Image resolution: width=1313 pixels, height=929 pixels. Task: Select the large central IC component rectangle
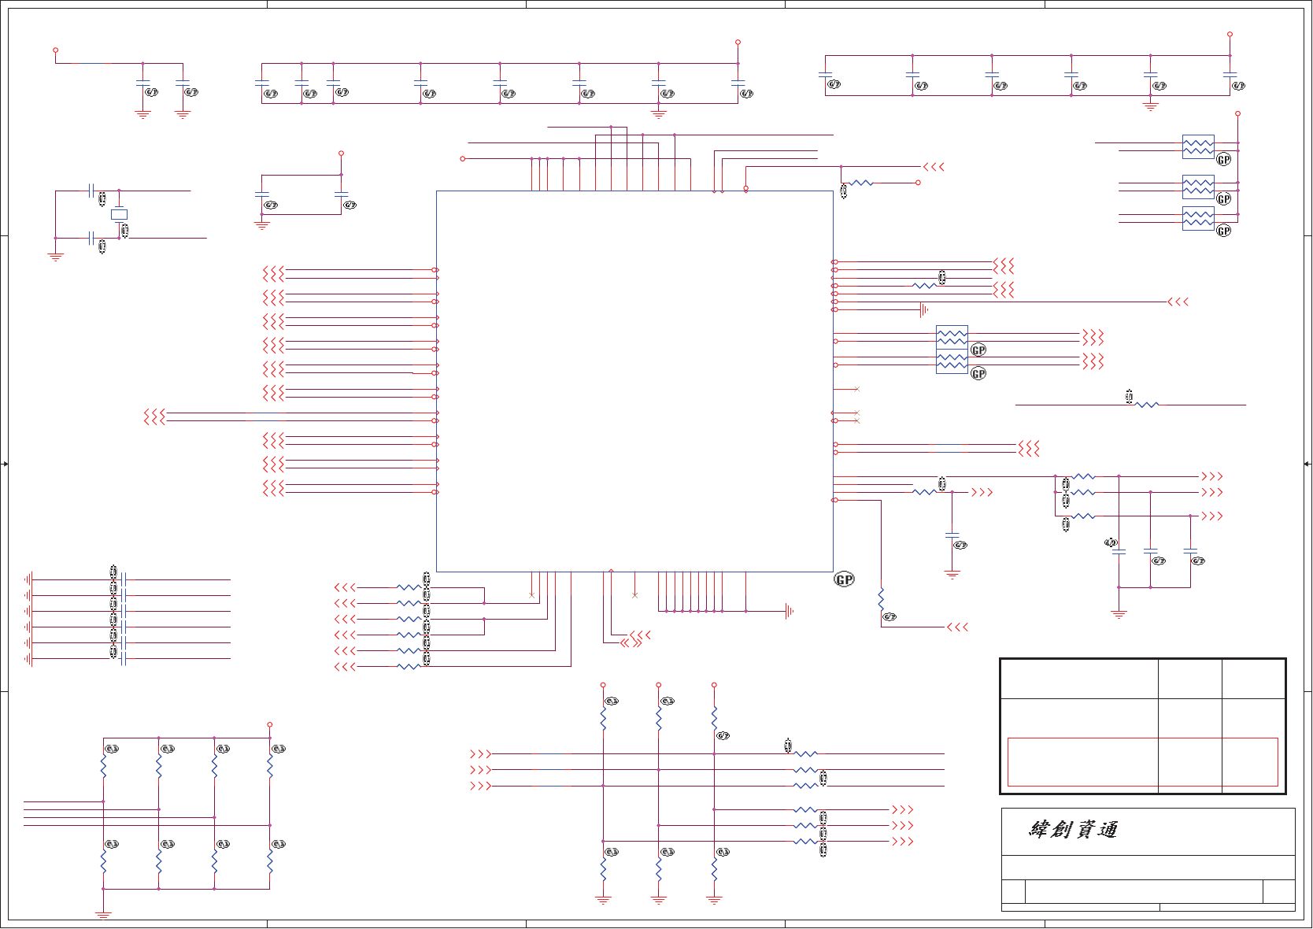(634, 381)
